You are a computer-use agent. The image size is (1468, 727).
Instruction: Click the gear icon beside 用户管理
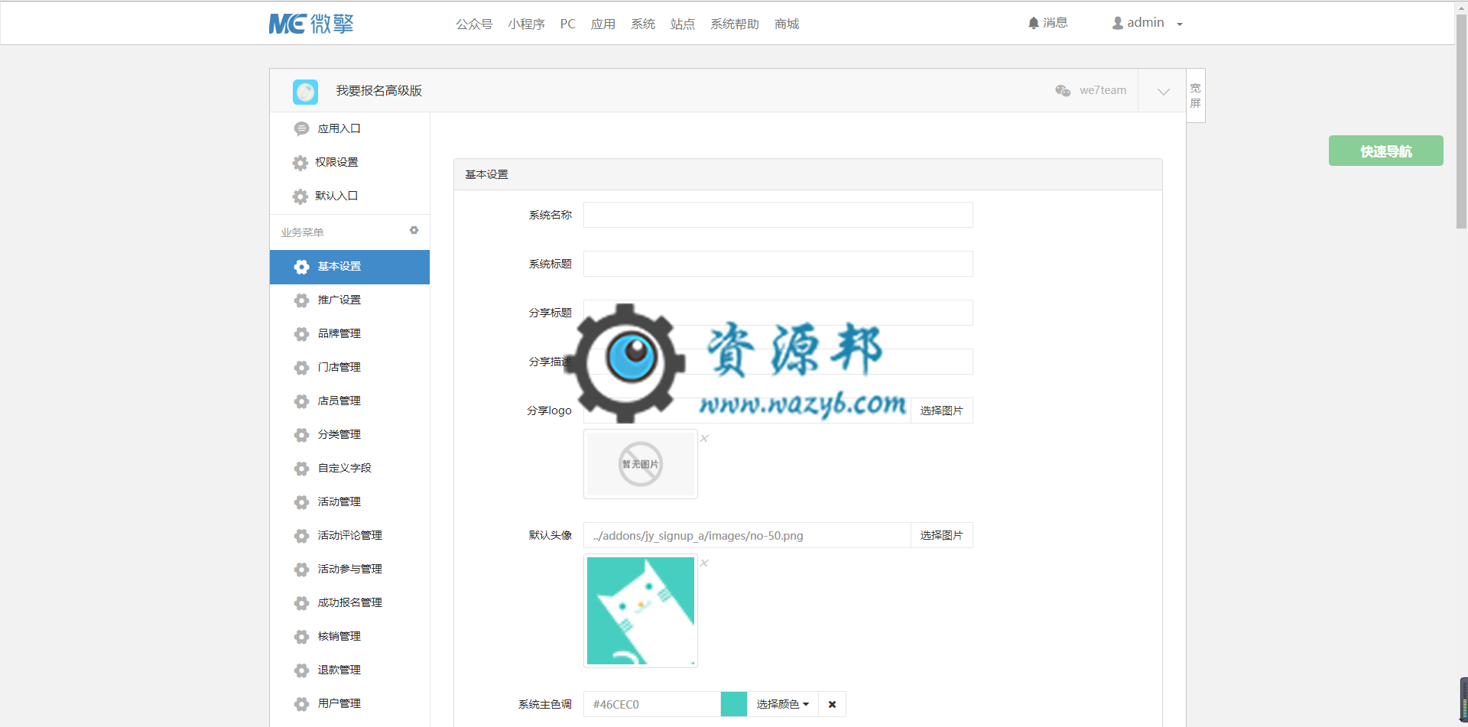coord(302,704)
